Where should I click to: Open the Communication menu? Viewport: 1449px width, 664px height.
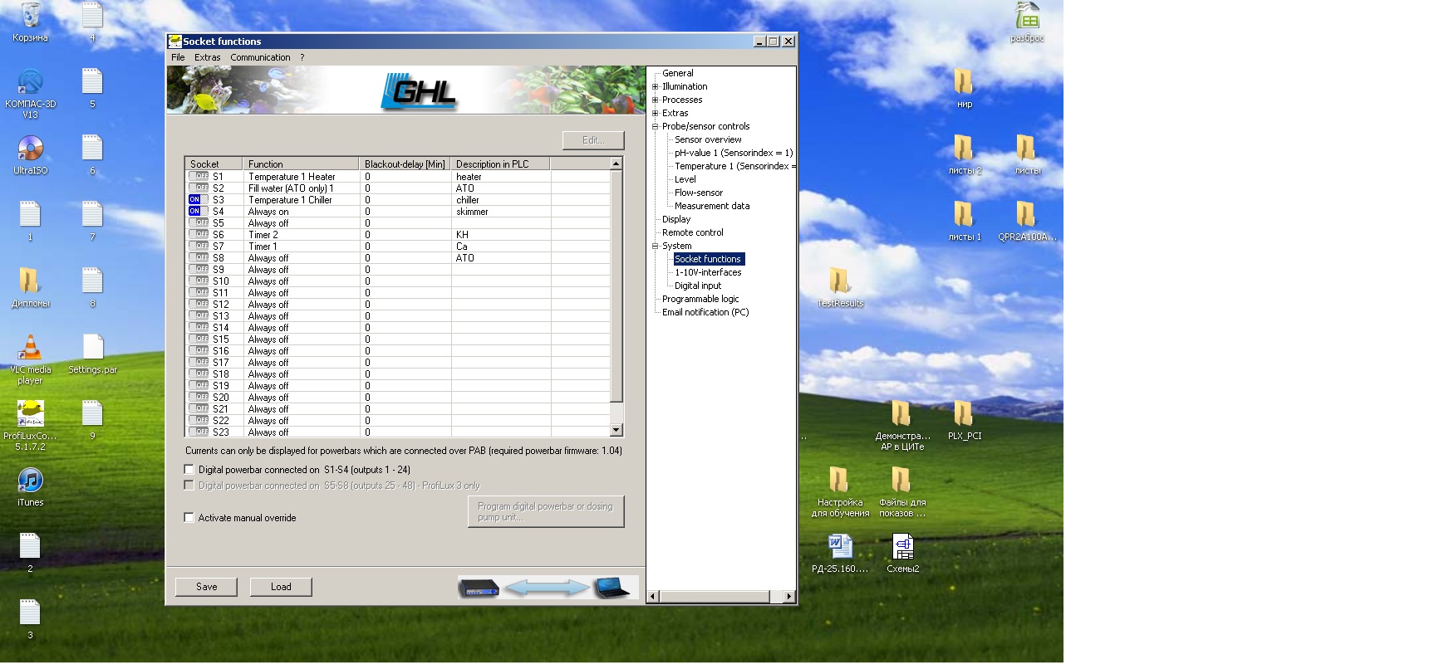[260, 57]
